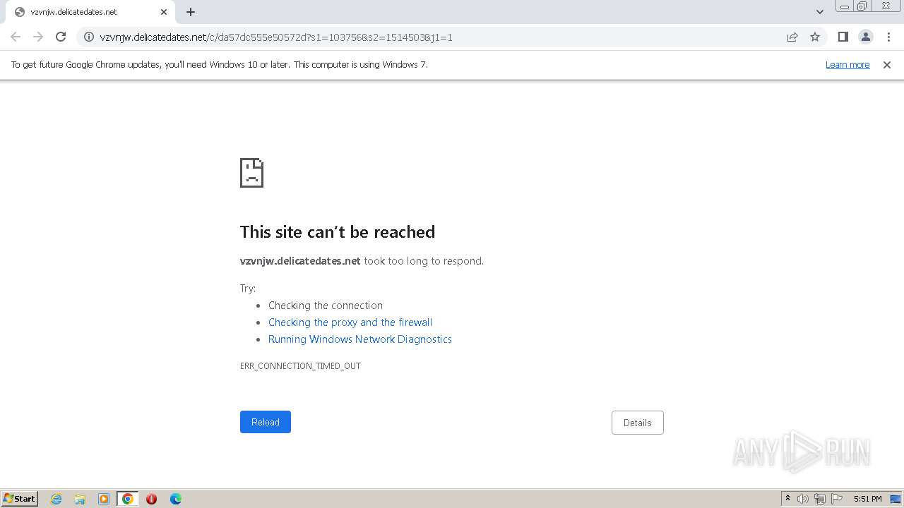Launch Internet Explorer from the taskbar
This screenshot has height=508, width=904.
[x=56, y=499]
